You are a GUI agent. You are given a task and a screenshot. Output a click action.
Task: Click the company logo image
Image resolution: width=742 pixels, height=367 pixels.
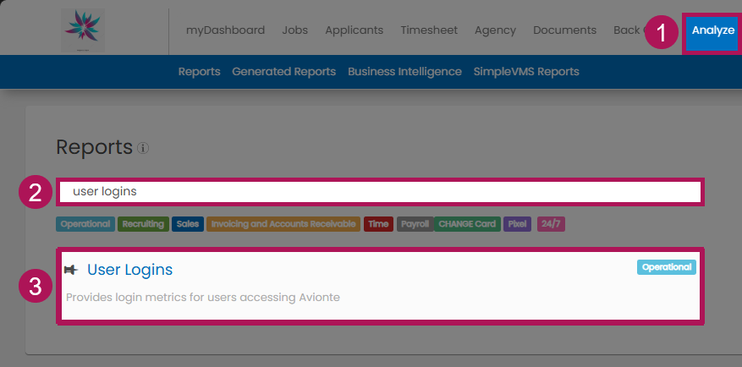point(83,30)
